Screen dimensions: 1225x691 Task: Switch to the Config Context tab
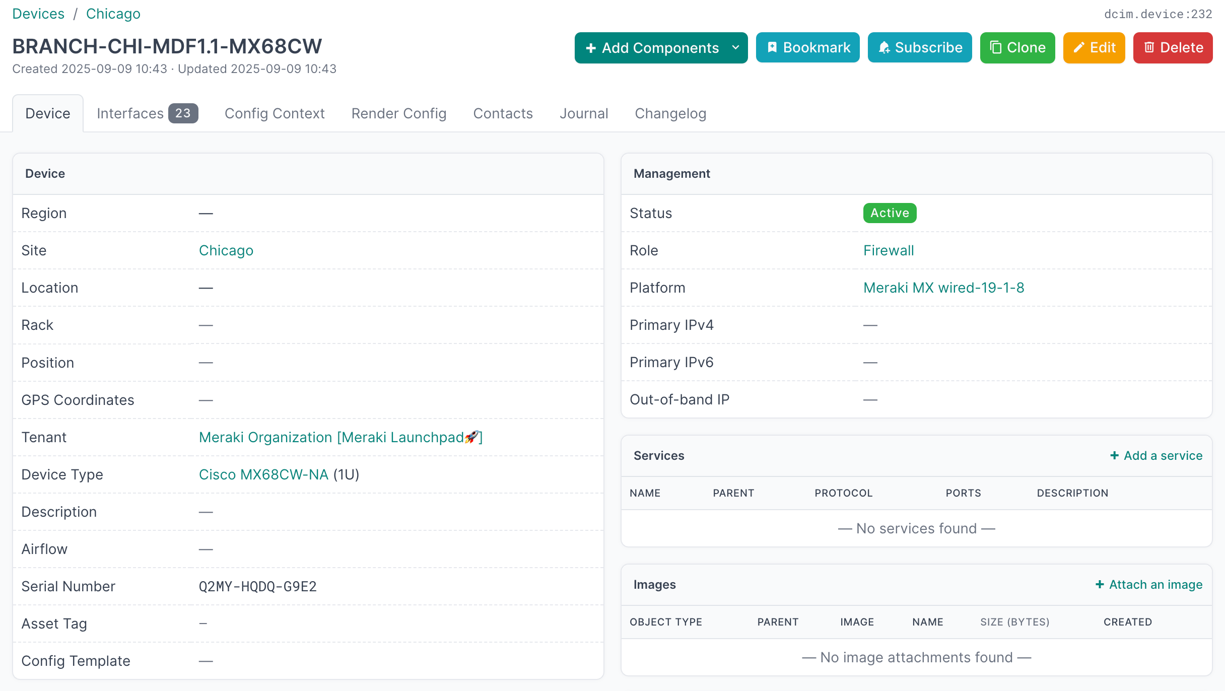(275, 113)
